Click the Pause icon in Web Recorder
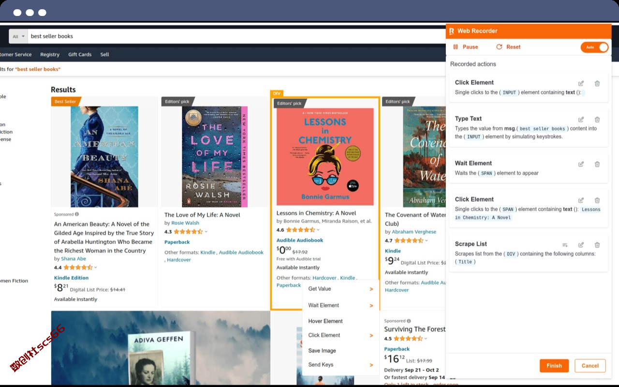The height and width of the screenshot is (387, 619). (x=456, y=47)
